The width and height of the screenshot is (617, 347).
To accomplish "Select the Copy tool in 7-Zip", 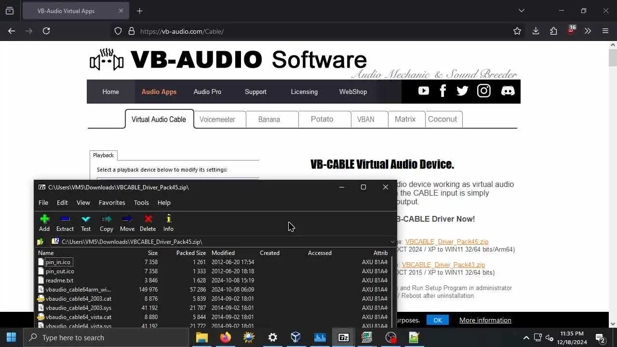I will point(107,223).
